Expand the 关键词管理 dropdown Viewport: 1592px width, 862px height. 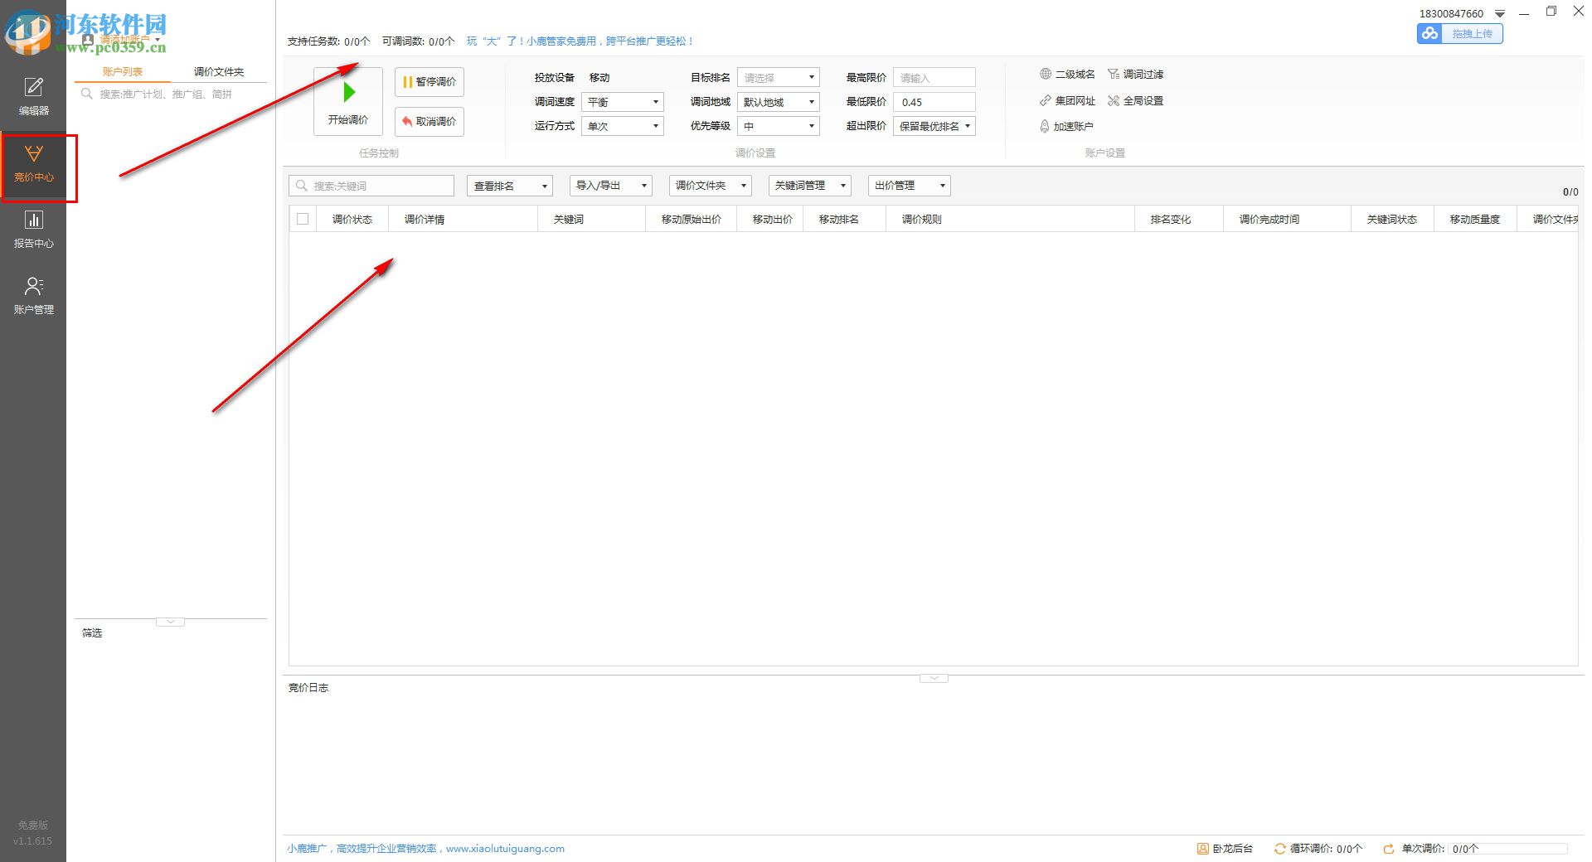(810, 186)
